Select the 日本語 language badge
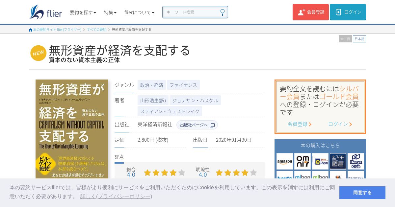The height and width of the screenshot is (207, 395). click(x=359, y=39)
